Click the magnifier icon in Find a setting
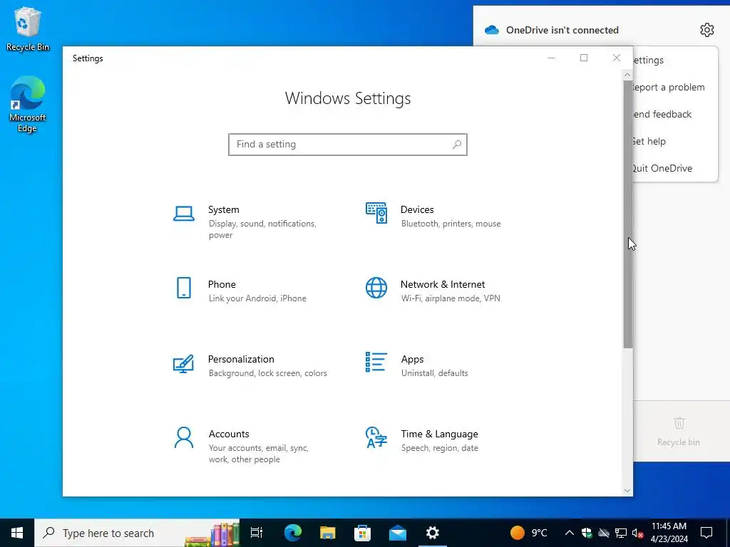 [x=457, y=145]
